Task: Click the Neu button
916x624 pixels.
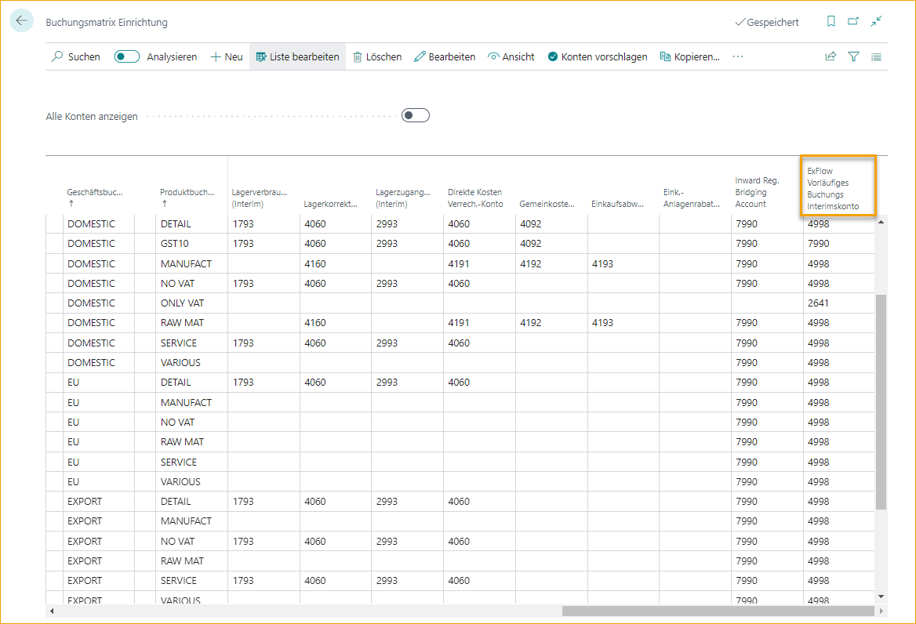Action: (227, 56)
